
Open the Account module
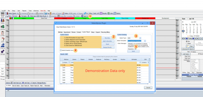(x=3, y=28)
